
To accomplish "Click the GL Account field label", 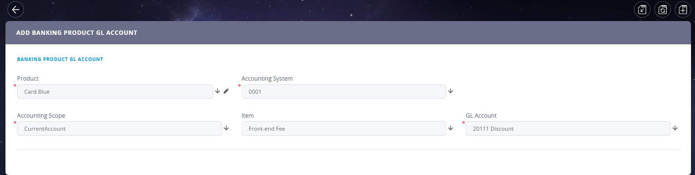I will [481, 115].
